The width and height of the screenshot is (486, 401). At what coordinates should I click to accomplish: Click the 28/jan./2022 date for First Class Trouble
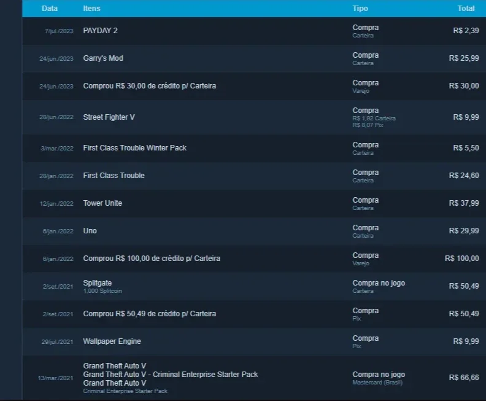[56, 176]
